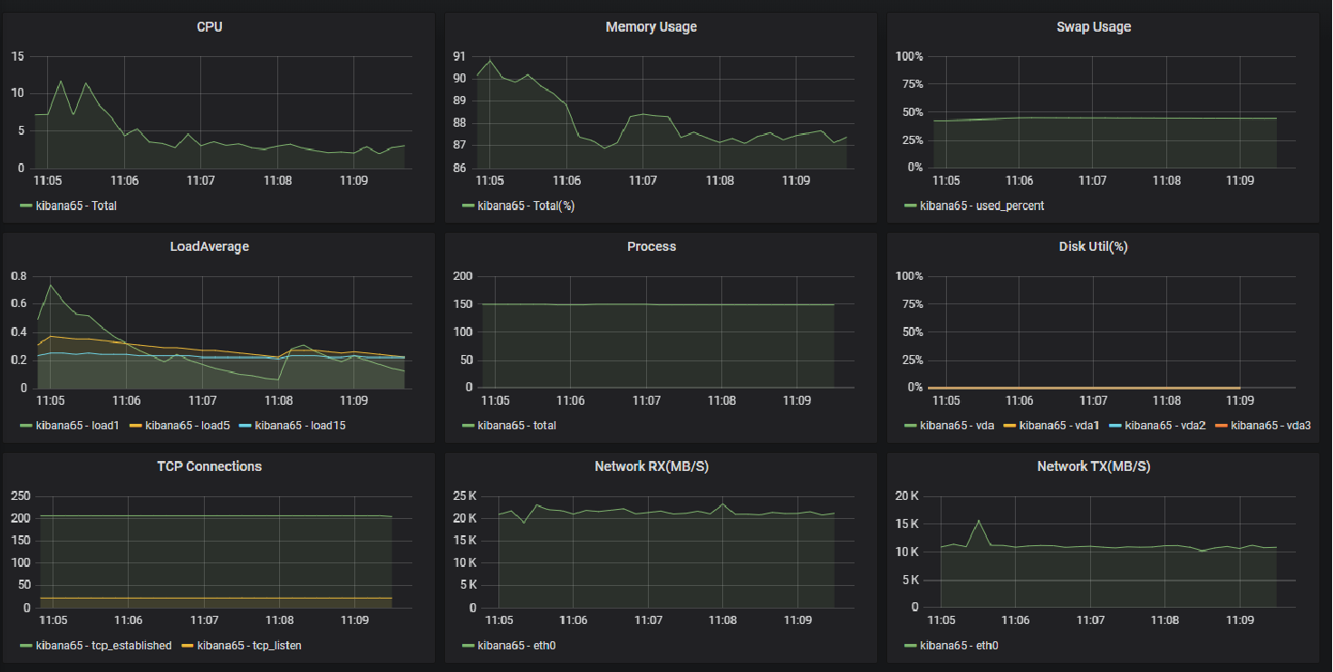Click the 11:07 time label under CPU graph

pyautogui.click(x=200, y=181)
